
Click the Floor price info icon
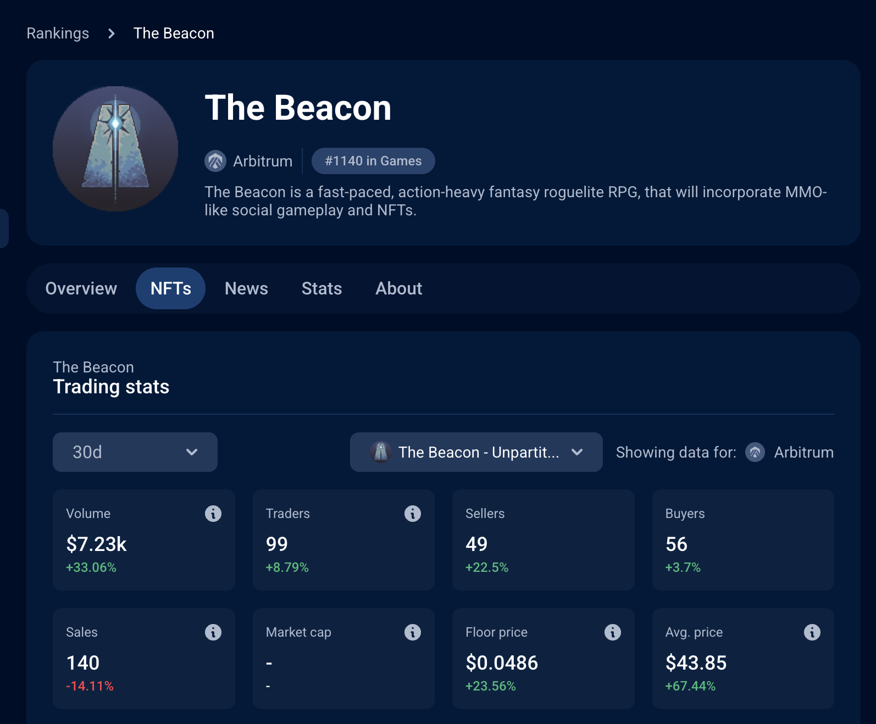point(613,632)
